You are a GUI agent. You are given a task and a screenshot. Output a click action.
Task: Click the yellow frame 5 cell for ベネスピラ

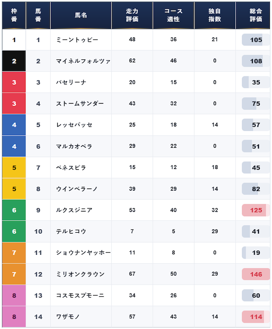click(14, 167)
